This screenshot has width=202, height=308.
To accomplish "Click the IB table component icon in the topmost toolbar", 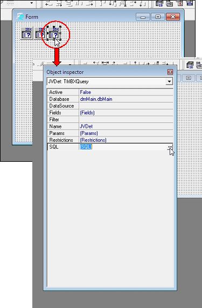I will coord(159,3).
